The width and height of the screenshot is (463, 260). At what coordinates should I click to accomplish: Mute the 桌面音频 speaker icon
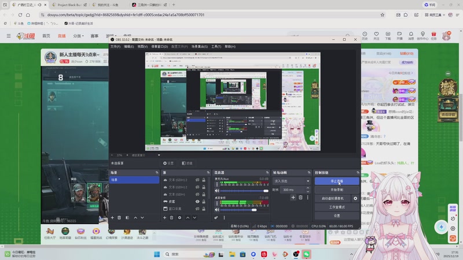coord(217,210)
